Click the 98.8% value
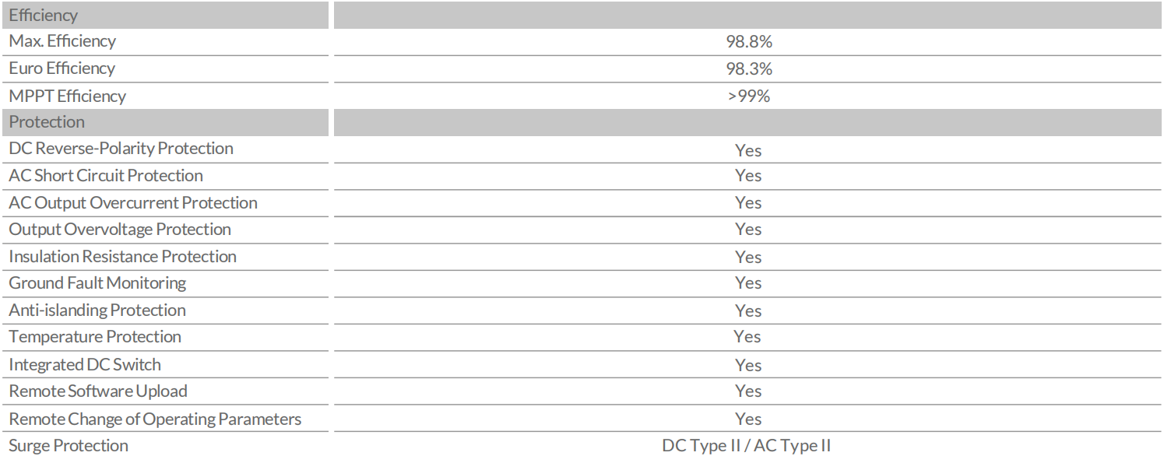Viewport: 1164px width, 456px height. click(x=748, y=42)
